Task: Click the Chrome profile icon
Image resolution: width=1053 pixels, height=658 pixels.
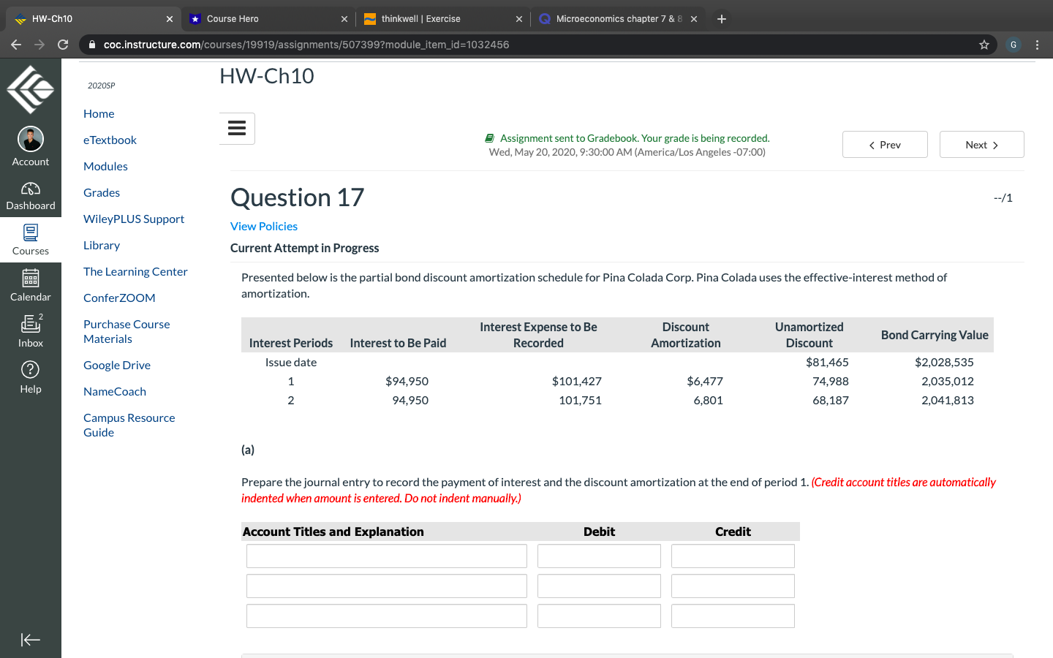Action: coord(1013,45)
